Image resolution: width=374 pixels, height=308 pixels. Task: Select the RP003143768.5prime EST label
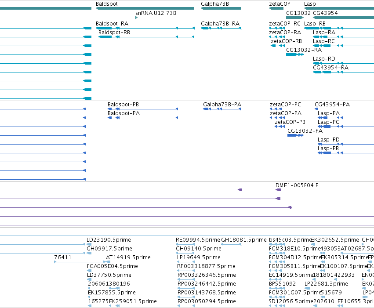[x=207, y=293]
